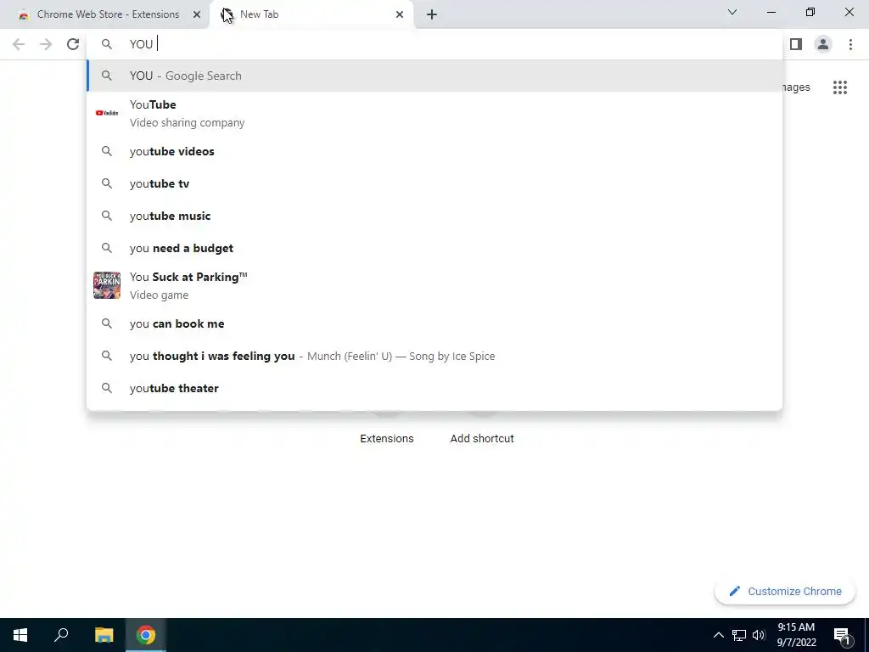This screenshot has height=652, width=869.
Task: Choose 'youtube tv' suggestion
Action: [x=434, y=183]
